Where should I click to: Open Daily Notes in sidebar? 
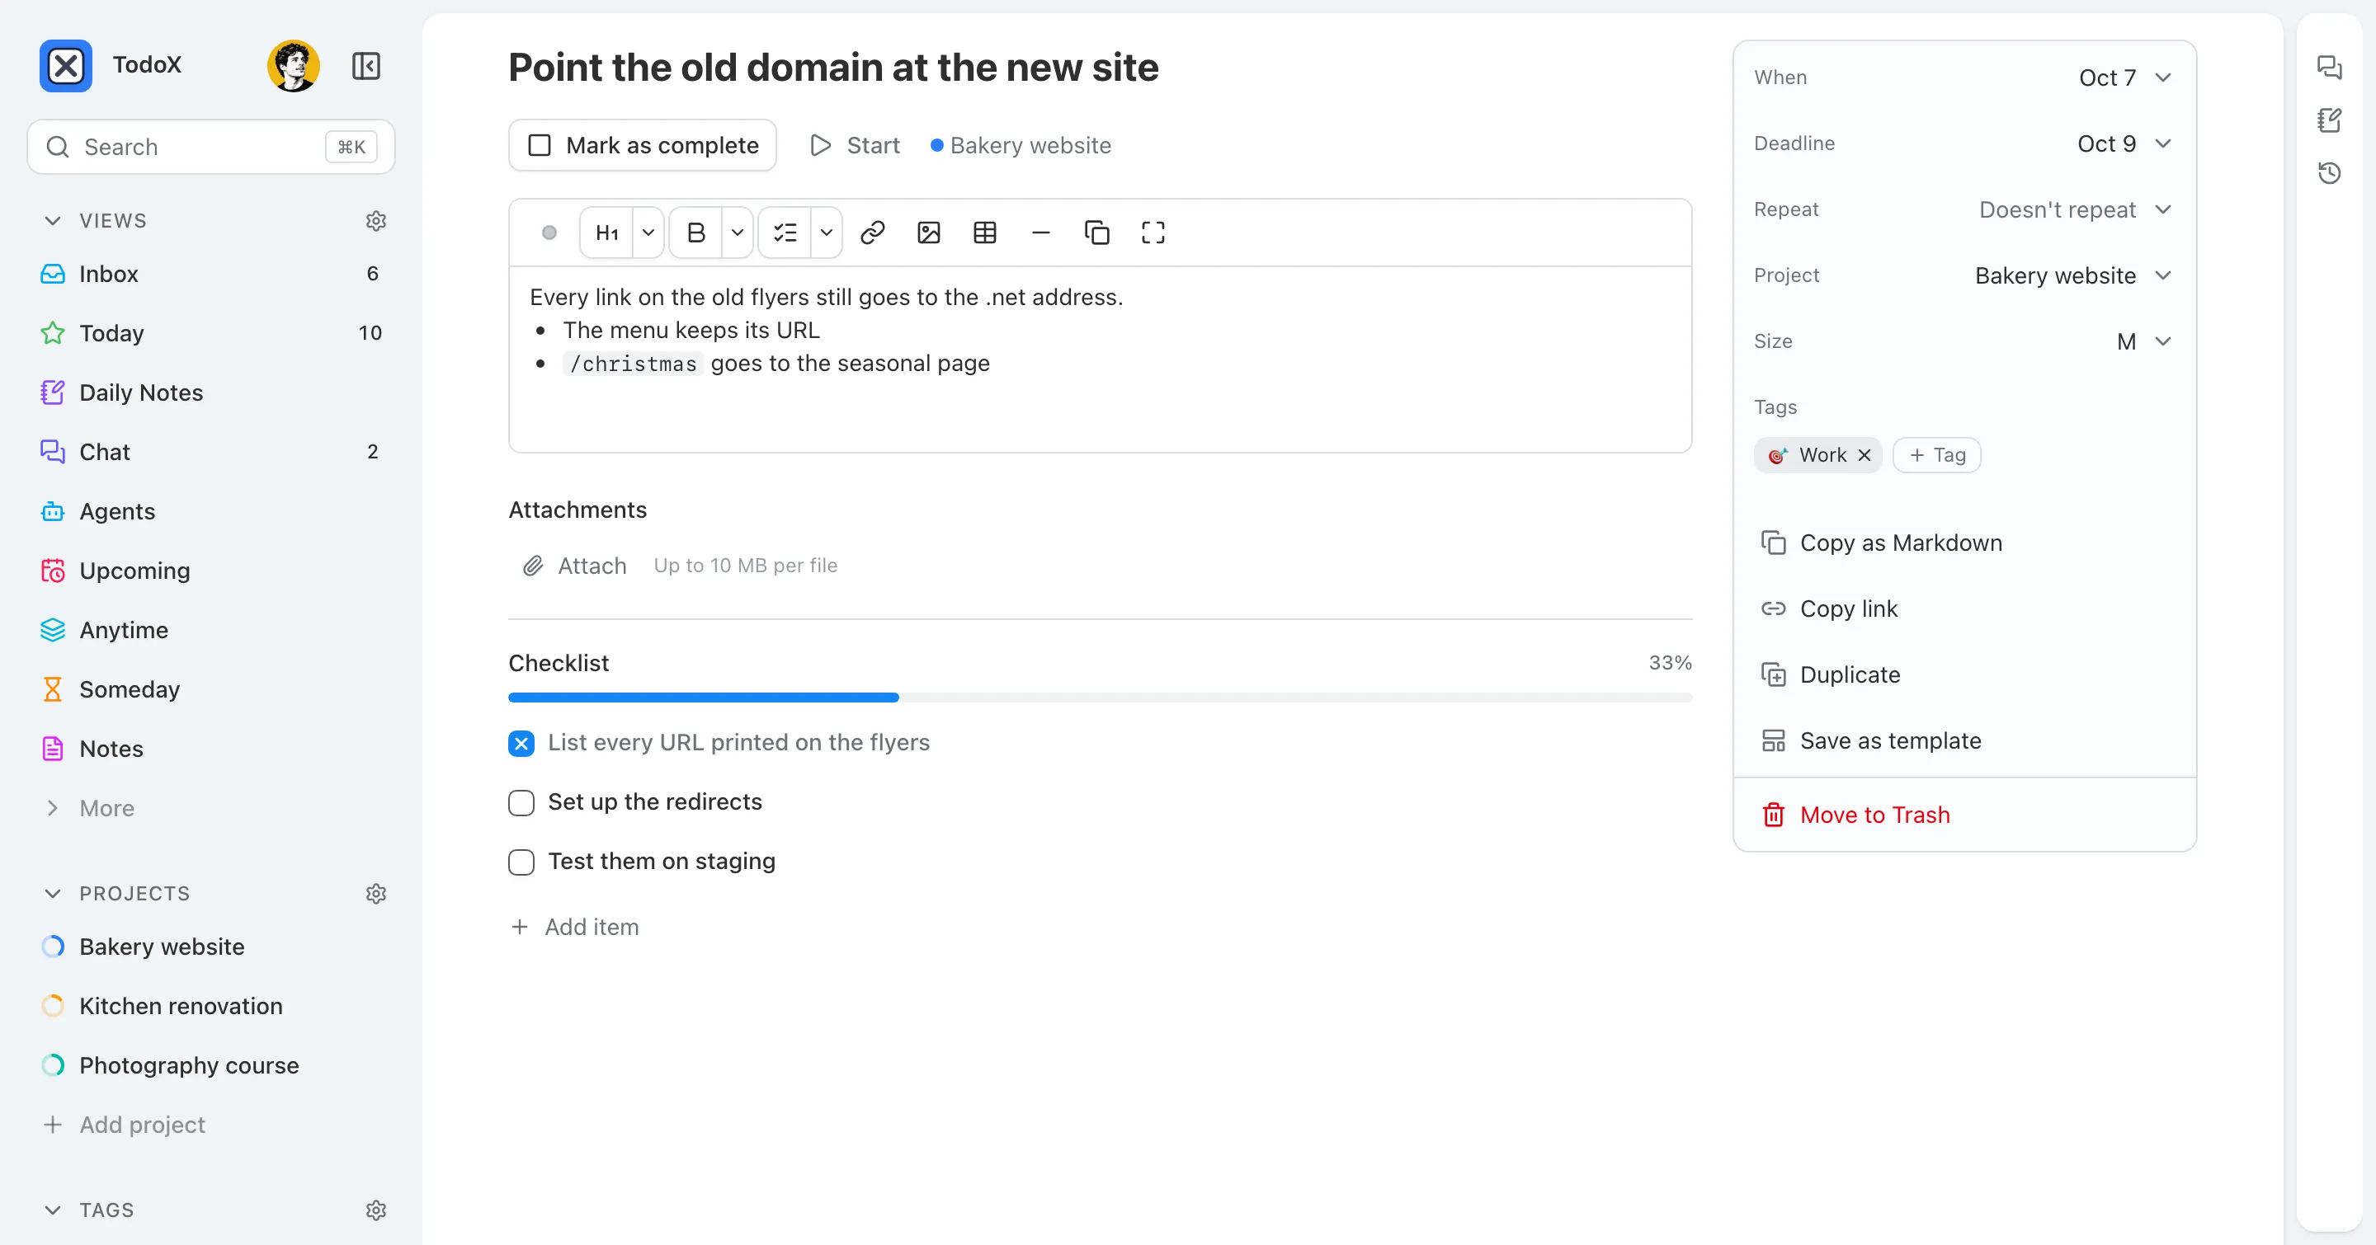210,392
